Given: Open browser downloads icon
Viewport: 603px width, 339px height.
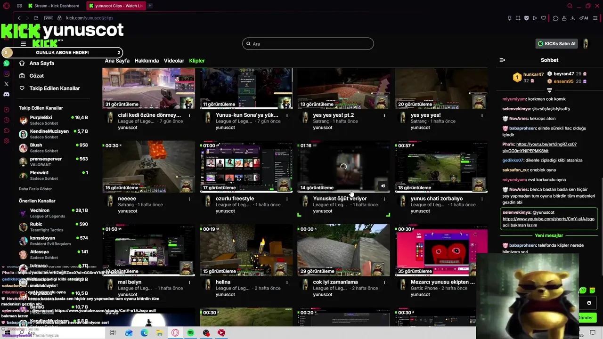Looking at the screenshot, I should click(x=572, y=18).
